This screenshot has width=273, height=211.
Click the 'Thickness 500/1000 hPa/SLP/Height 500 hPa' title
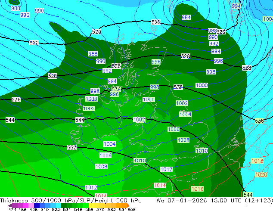pos(71,201)
